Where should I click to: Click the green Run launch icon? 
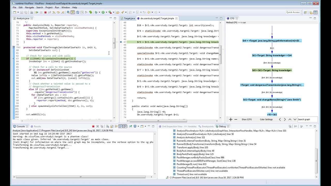pos(103,12)
